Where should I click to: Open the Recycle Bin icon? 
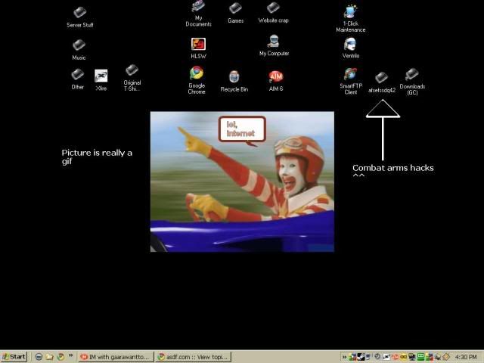[x=234, y=82]
